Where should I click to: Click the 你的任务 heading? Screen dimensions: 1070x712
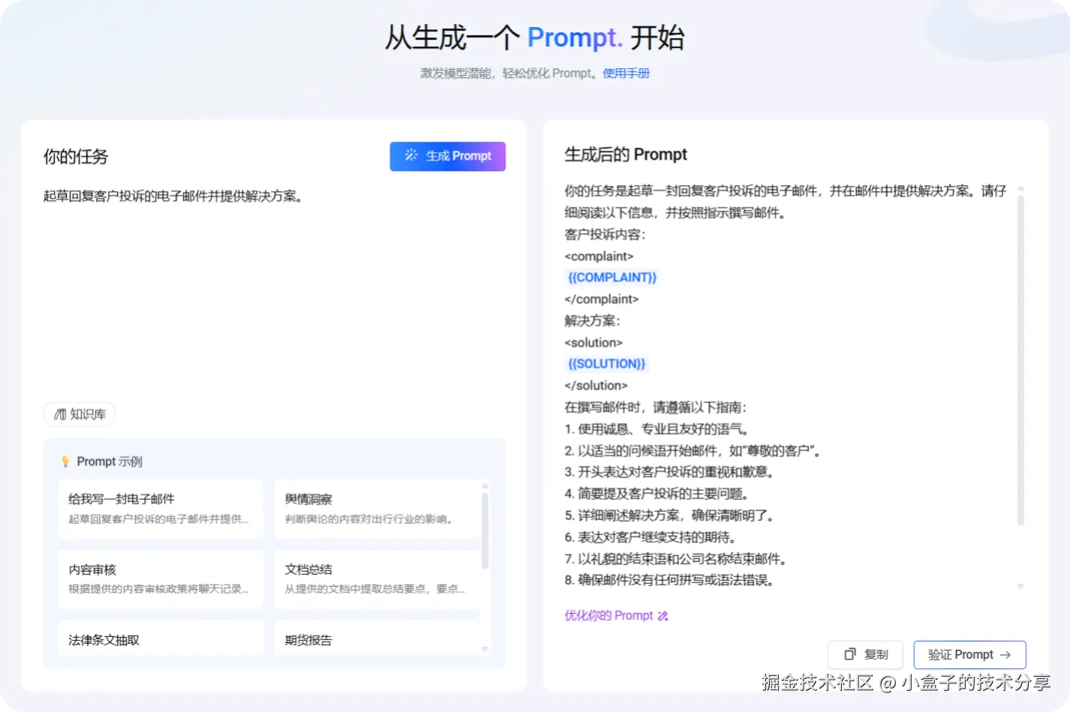tap(76, 157)
